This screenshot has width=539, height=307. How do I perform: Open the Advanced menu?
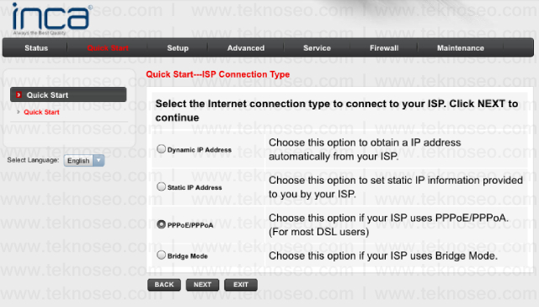click(x=246, y=48)
